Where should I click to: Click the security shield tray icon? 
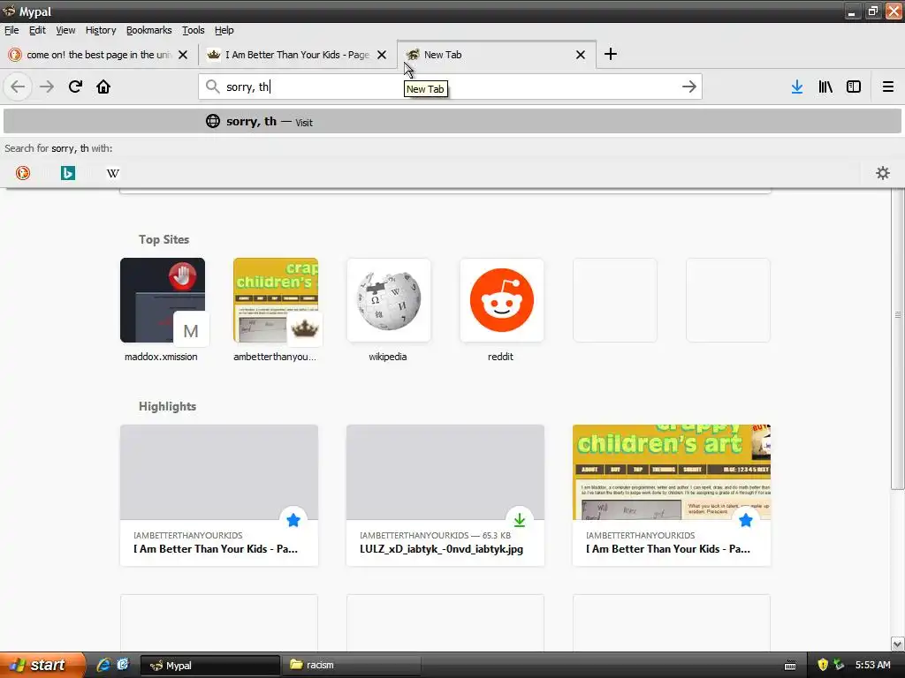(823, 666)
